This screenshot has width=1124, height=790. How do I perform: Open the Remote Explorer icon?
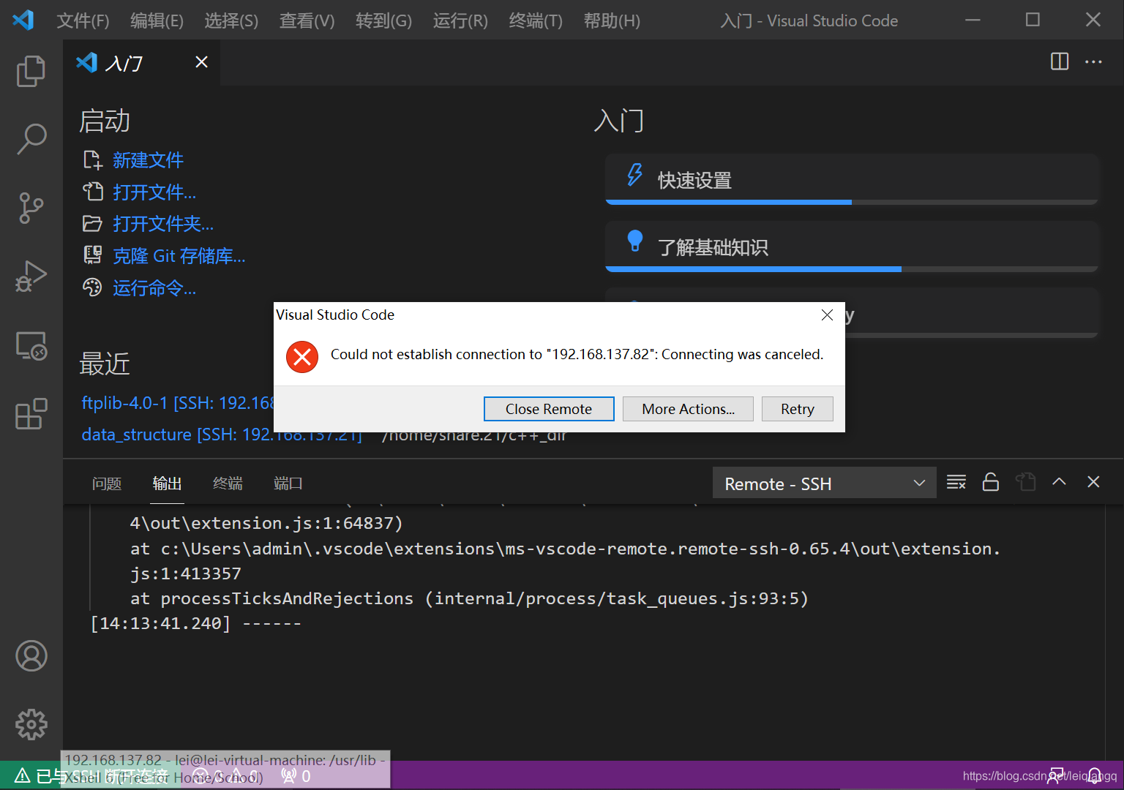[x=31, y=345]
